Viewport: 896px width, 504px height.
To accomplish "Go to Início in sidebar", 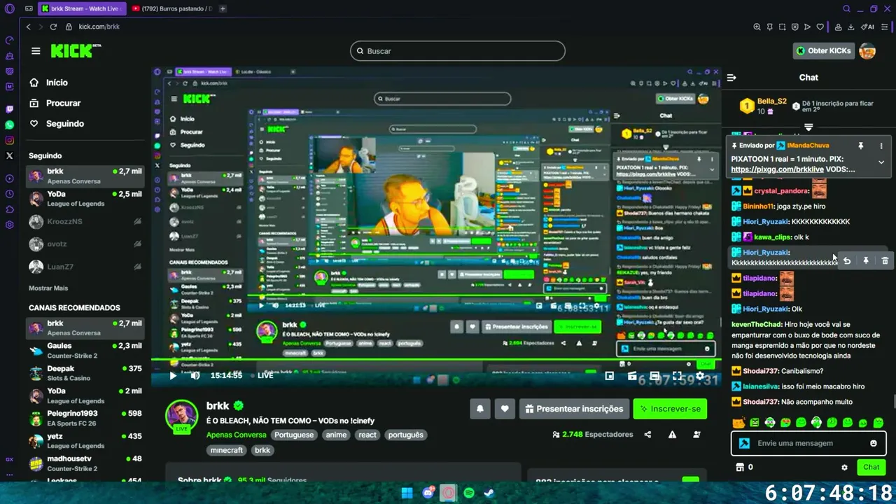I will [x=49, y=83].
